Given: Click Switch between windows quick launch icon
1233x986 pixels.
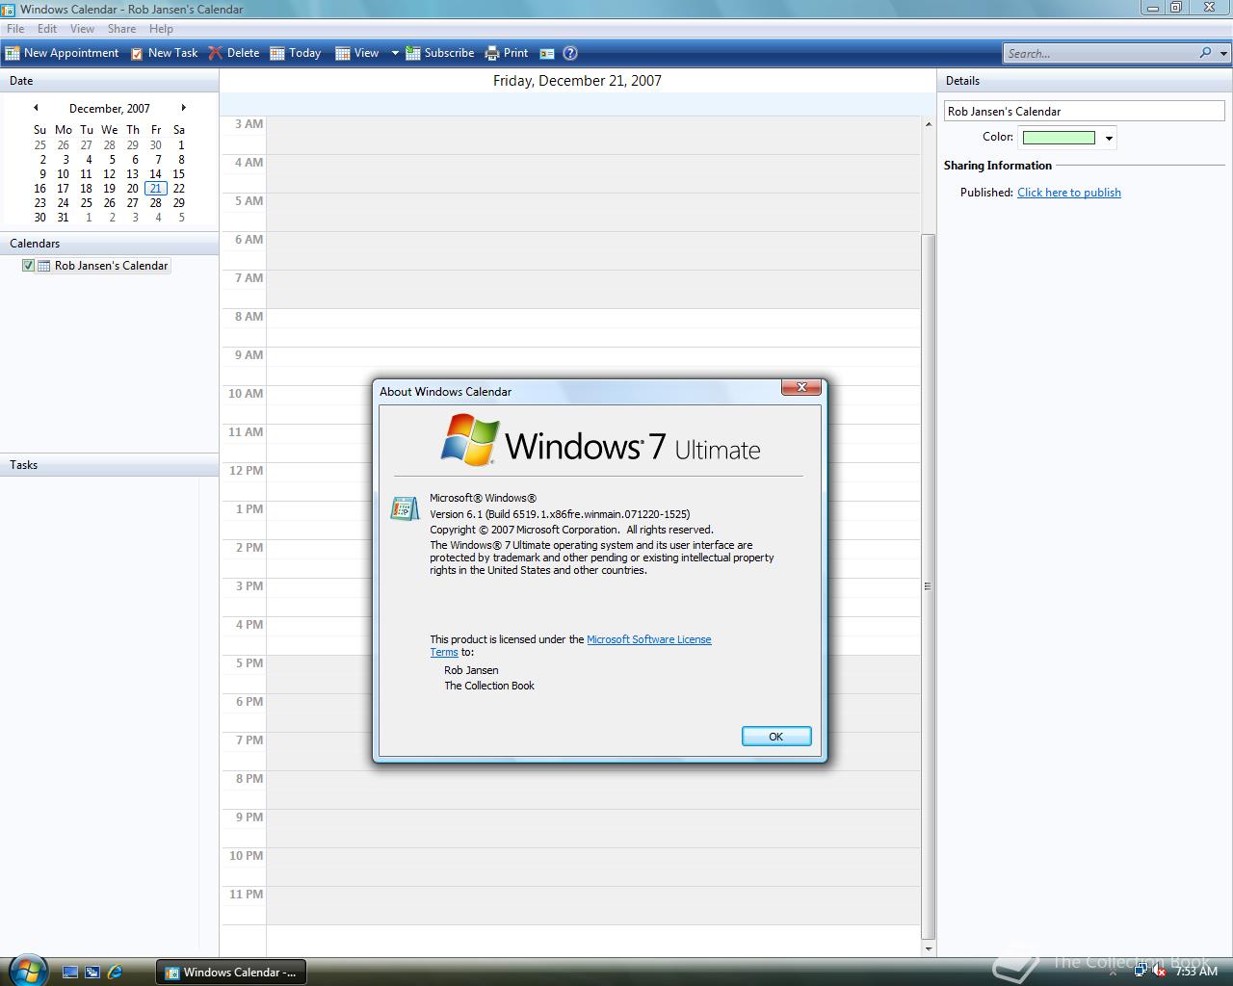Looking at the screenshot, I should pyautogui.click(x=92, y=973).
